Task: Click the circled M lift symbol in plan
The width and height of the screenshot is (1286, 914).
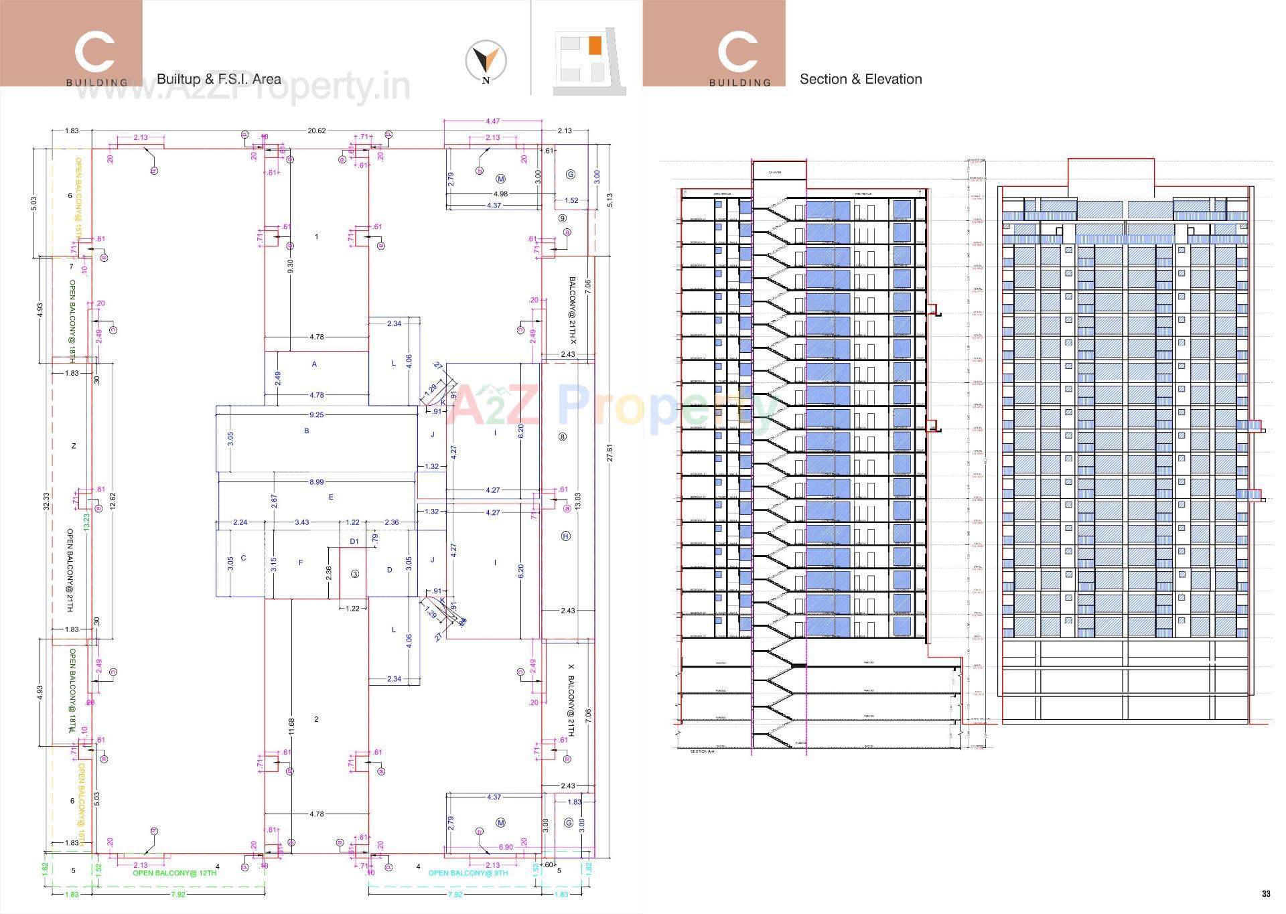Action: click(500, 177)
